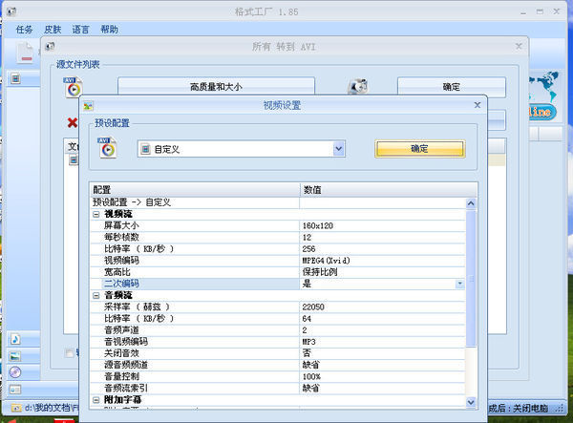Click the 160x120 screen size value
This screenshot has height=423, width=573.
click(x=318, y=225)
